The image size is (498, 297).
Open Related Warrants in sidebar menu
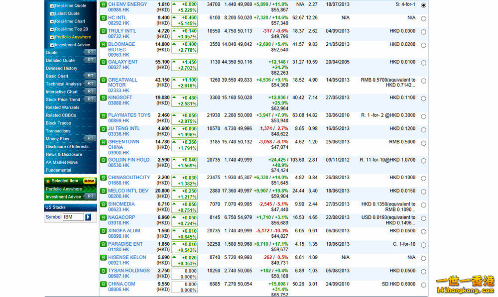62,107
